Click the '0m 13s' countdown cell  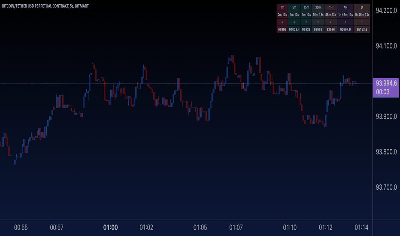point(282,15)
